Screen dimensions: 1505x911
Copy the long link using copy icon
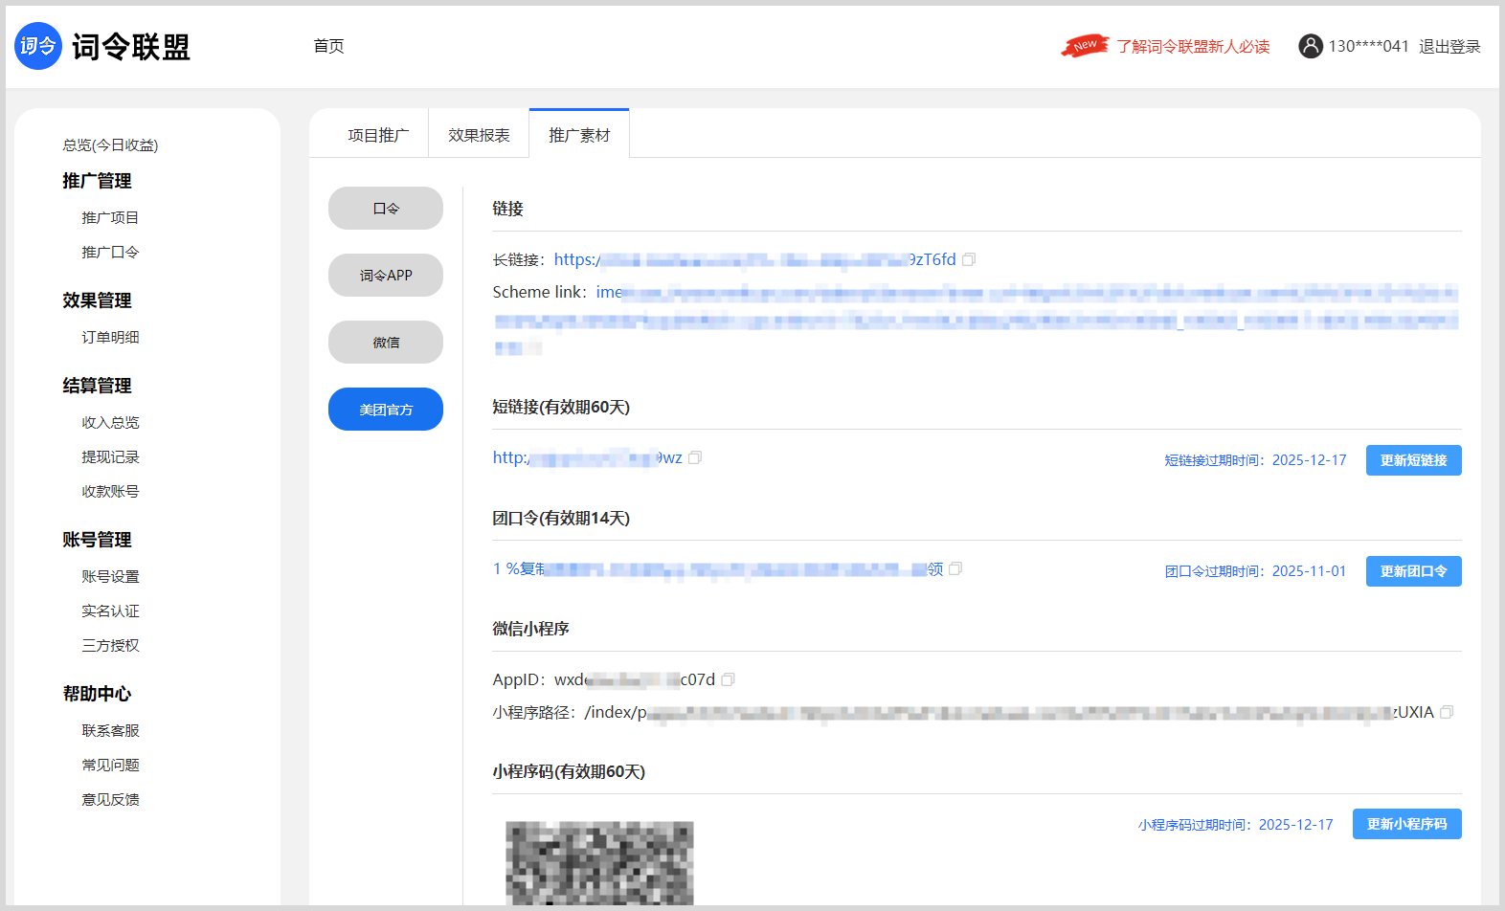pos(969,259)
